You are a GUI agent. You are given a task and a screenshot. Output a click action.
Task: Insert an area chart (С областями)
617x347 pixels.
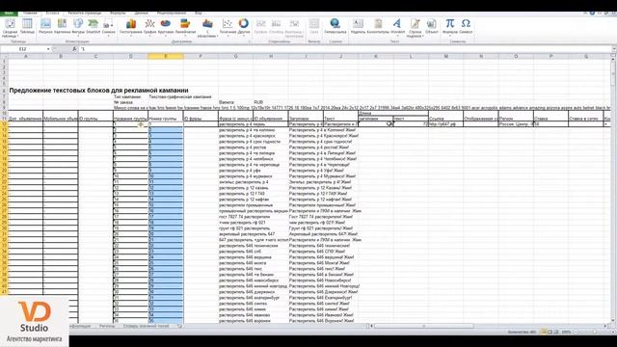tap(207, 28)
